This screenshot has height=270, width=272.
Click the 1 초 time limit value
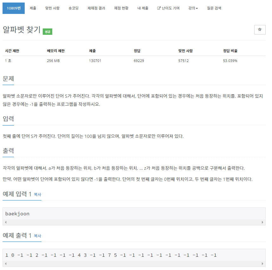pyautogui.click(x=8, y=61)
